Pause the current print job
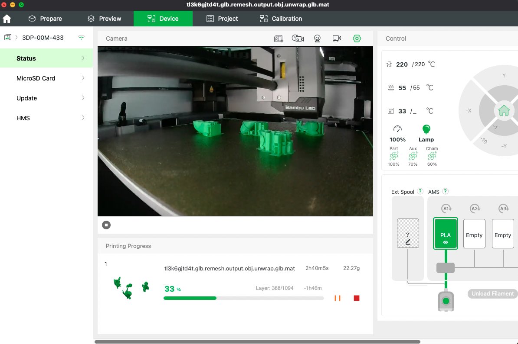 click(x=337, y=298)
